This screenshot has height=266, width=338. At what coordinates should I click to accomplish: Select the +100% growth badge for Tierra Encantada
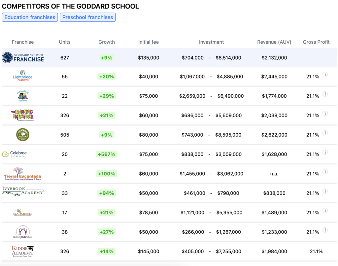pyautogui.click(x=107, y=174)
